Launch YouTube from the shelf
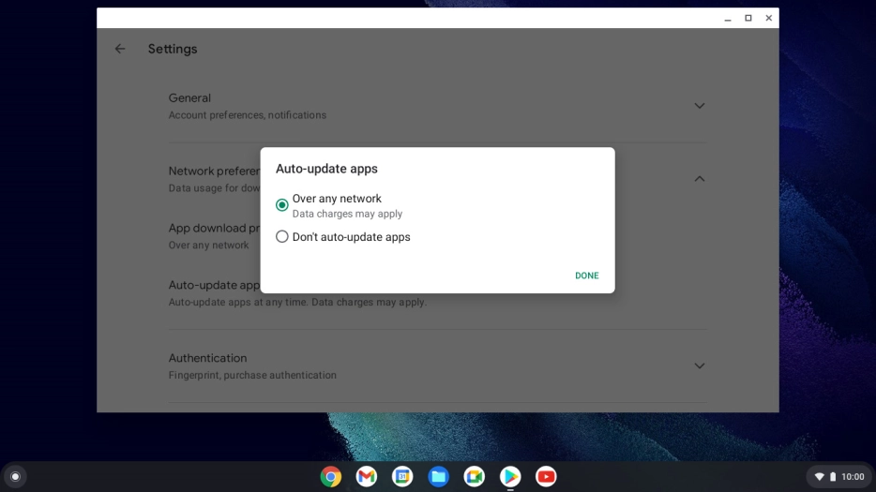Screen dimensions: 876x492 [546, 476]
